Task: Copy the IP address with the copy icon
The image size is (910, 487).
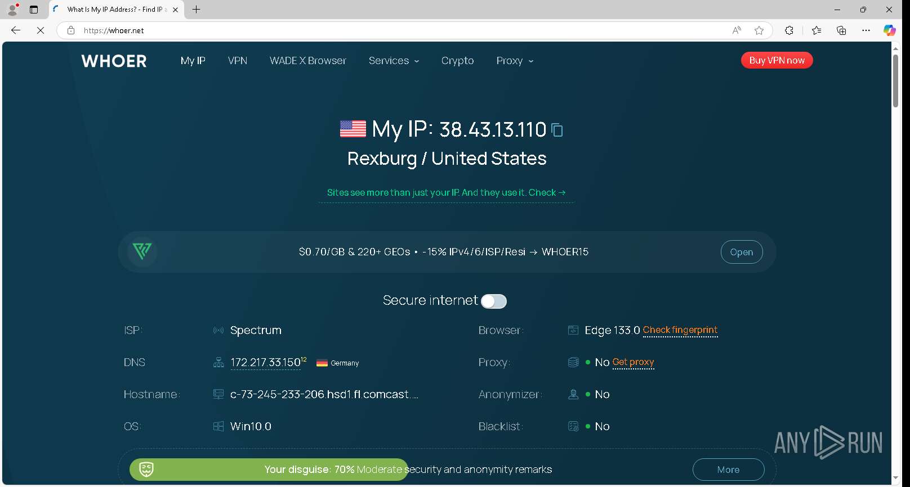Action: (x=557, y=130)
